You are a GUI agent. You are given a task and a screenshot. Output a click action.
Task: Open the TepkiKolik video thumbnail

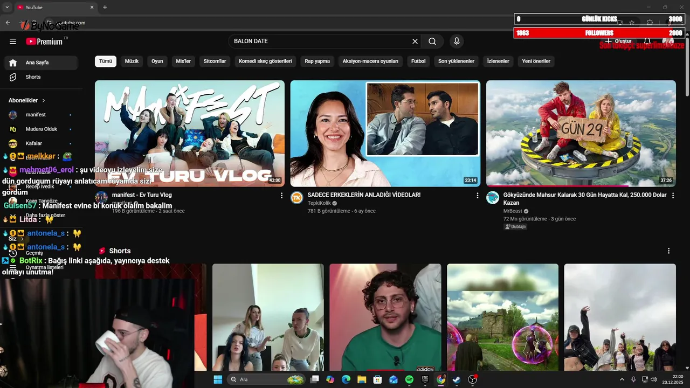pyautogui.click(x=385, y=134)
